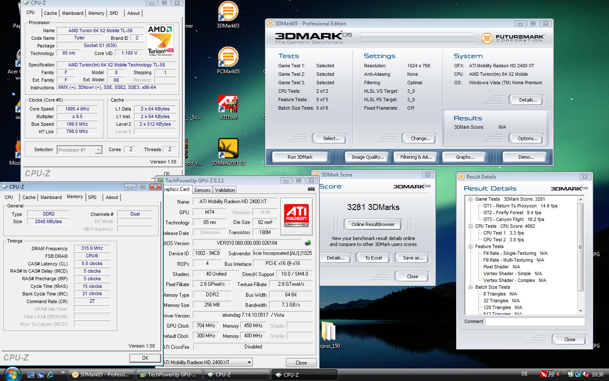Switch to TechPowerUp GPU-Z taskbar button
This screenshot has height=381, width=609.
pyautogui.click(x=169, y=375)
